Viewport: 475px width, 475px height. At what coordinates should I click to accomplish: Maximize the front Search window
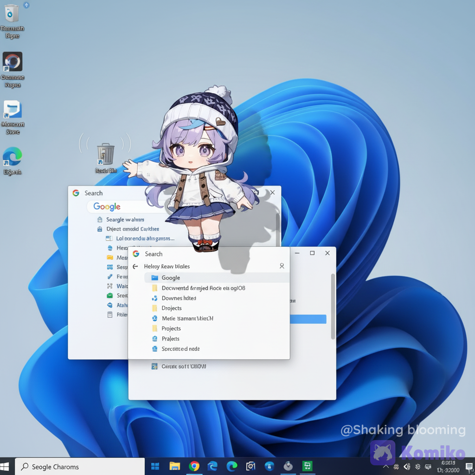312,253
